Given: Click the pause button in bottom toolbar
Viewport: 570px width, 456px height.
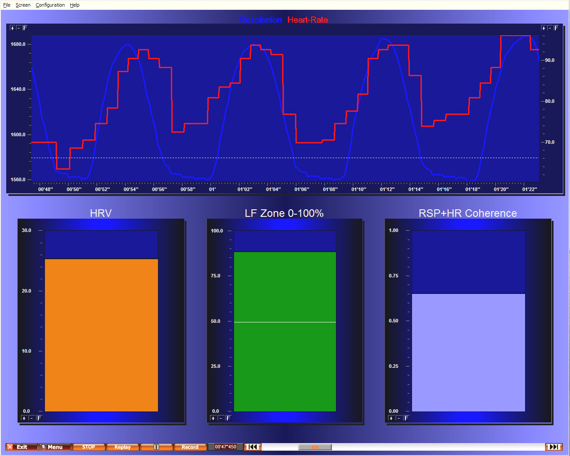Looking at the screenshot, I should [x=156, y=447].
